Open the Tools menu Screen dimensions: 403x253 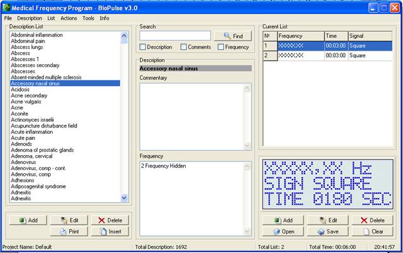(89, 18)
